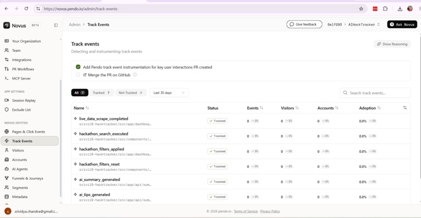Open Your Organization settings

click(26, 41)
